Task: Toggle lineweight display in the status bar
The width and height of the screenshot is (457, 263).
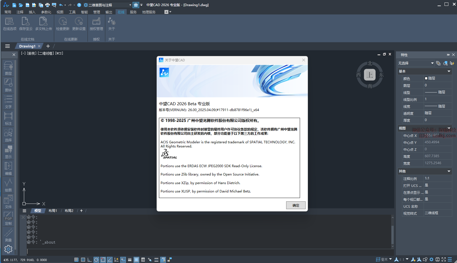Action: [x=130, y=260]
